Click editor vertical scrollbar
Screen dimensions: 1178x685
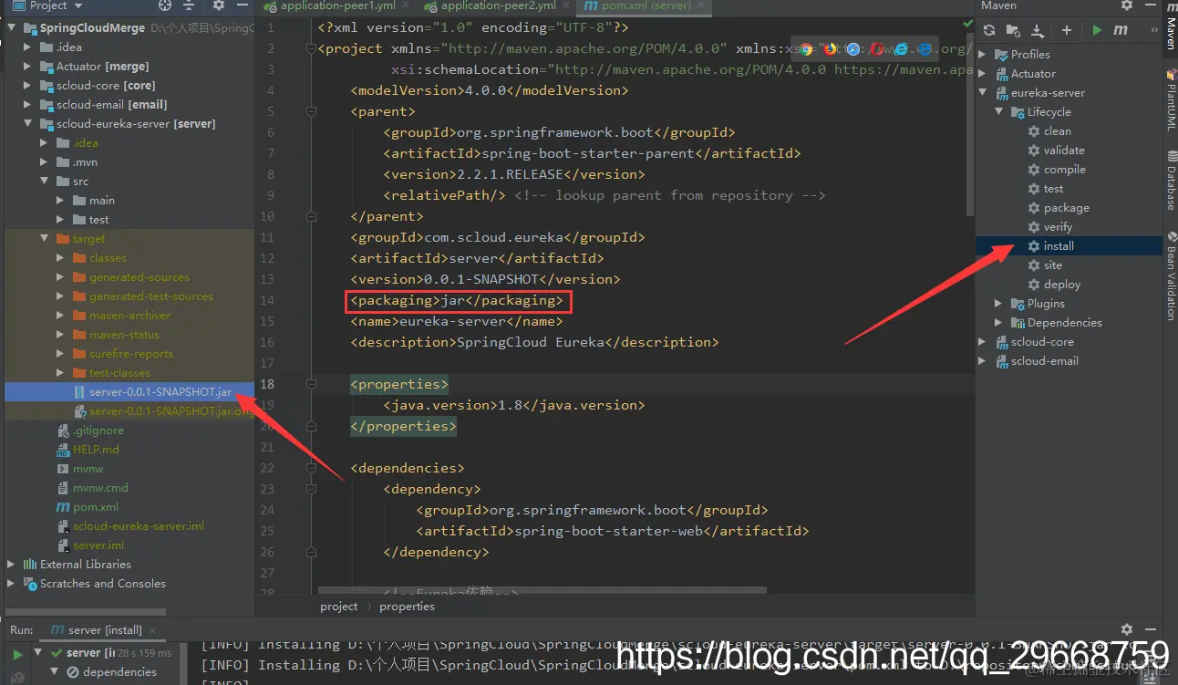[969, 123]
